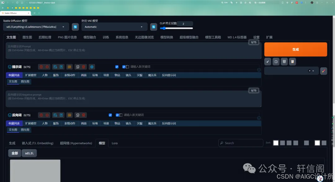This screenshot has width=335, height=182.
Task: Click the sd1.5\ folder filter button
Action: (x=29, y=153)
